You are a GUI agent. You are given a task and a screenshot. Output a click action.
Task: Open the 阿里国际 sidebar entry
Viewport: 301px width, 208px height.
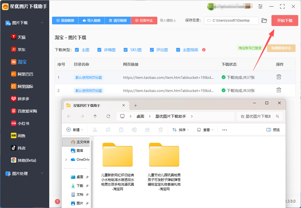tap(22, 86)
